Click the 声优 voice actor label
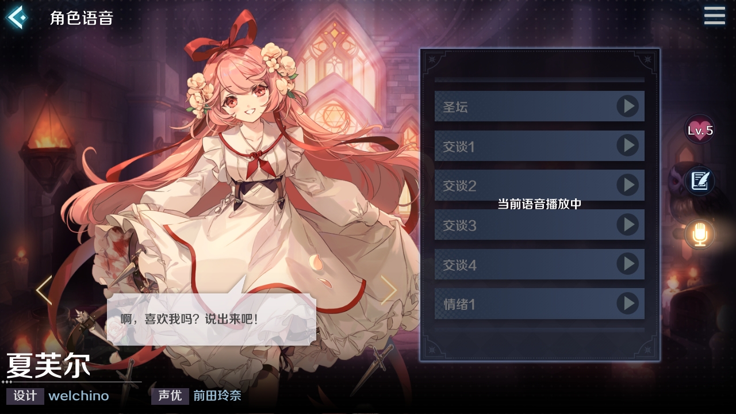This screenshot has width=736, height=414. [x=170, y=396]
